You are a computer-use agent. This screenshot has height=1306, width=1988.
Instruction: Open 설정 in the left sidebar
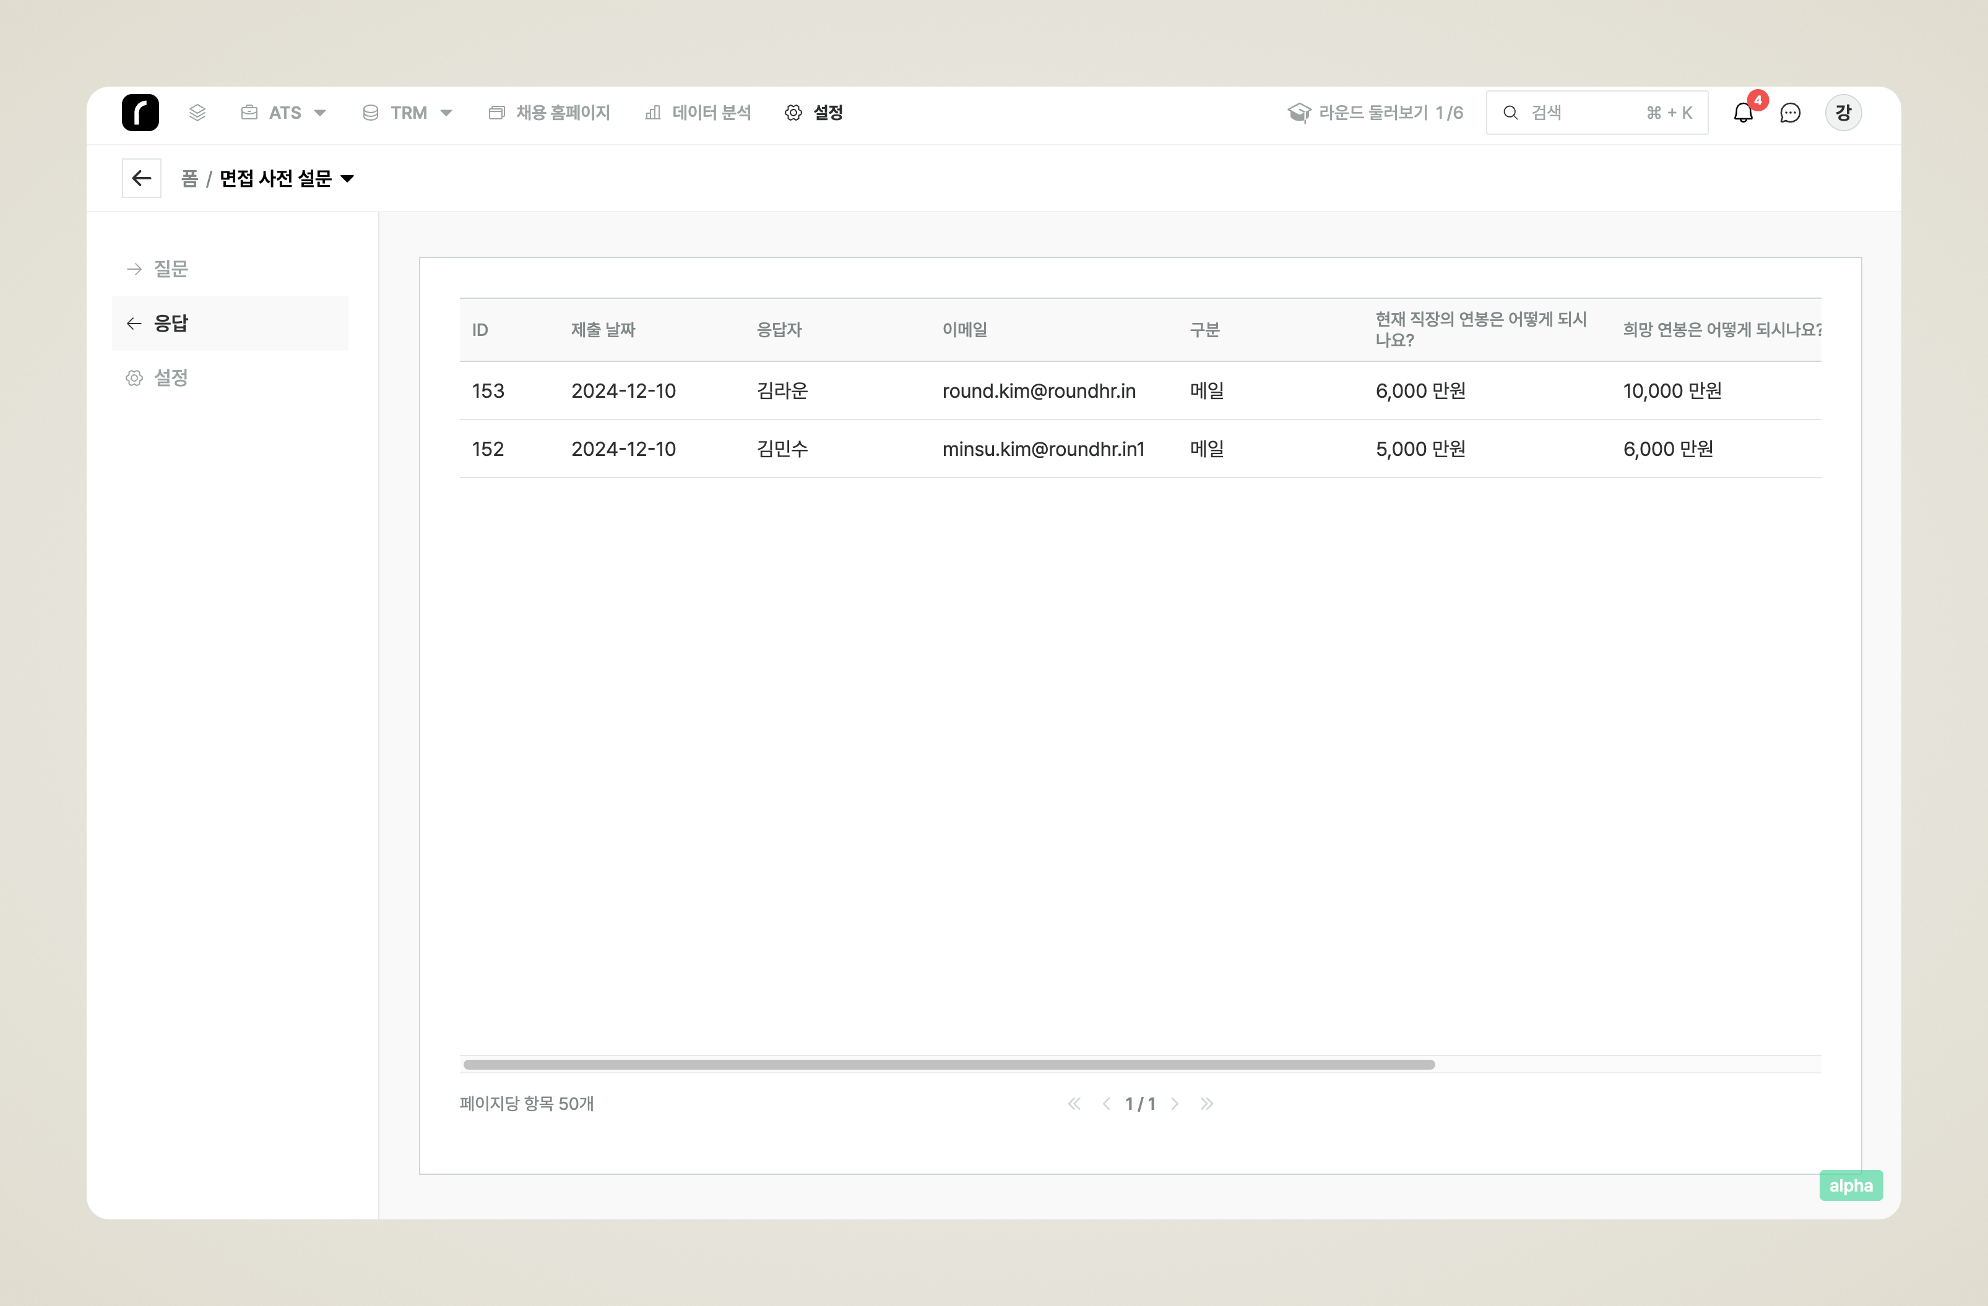coord(170,377)
